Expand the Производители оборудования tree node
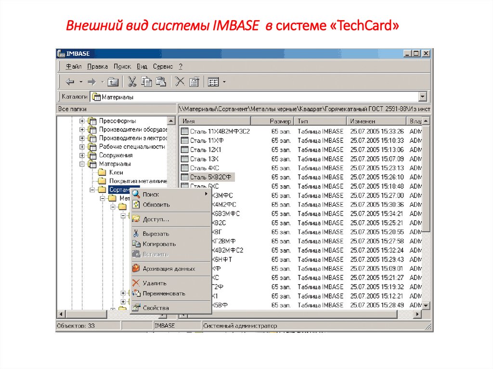This screenshot has height=369, width=493. pos(82,129)
